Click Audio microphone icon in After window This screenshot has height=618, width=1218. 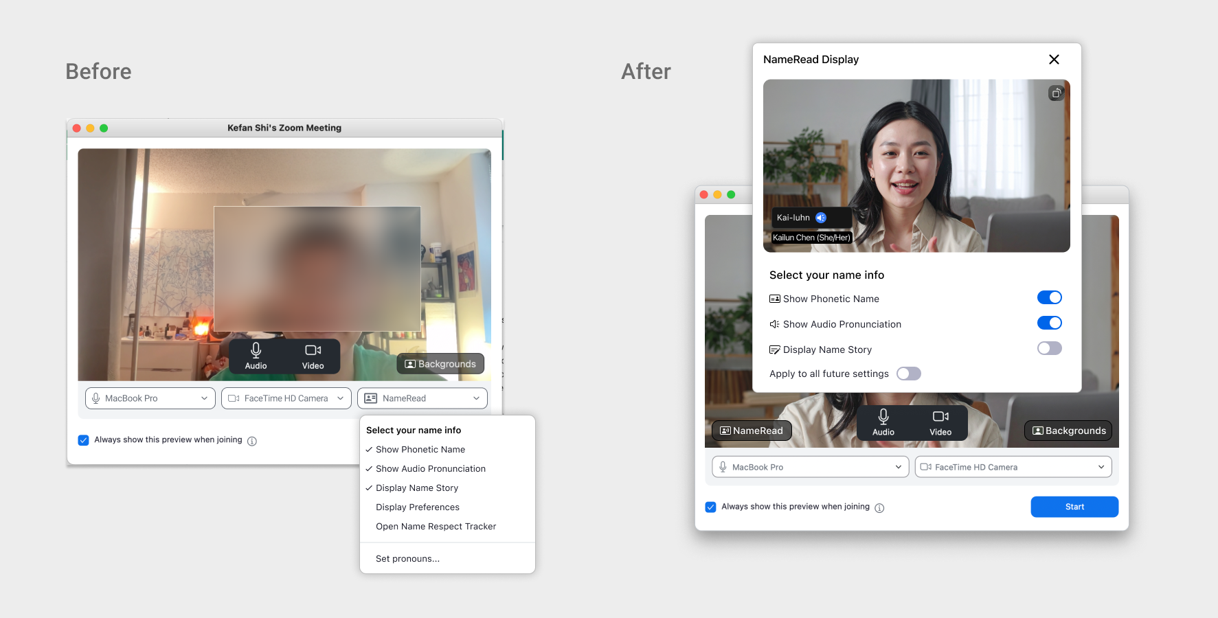coord(883,416)
